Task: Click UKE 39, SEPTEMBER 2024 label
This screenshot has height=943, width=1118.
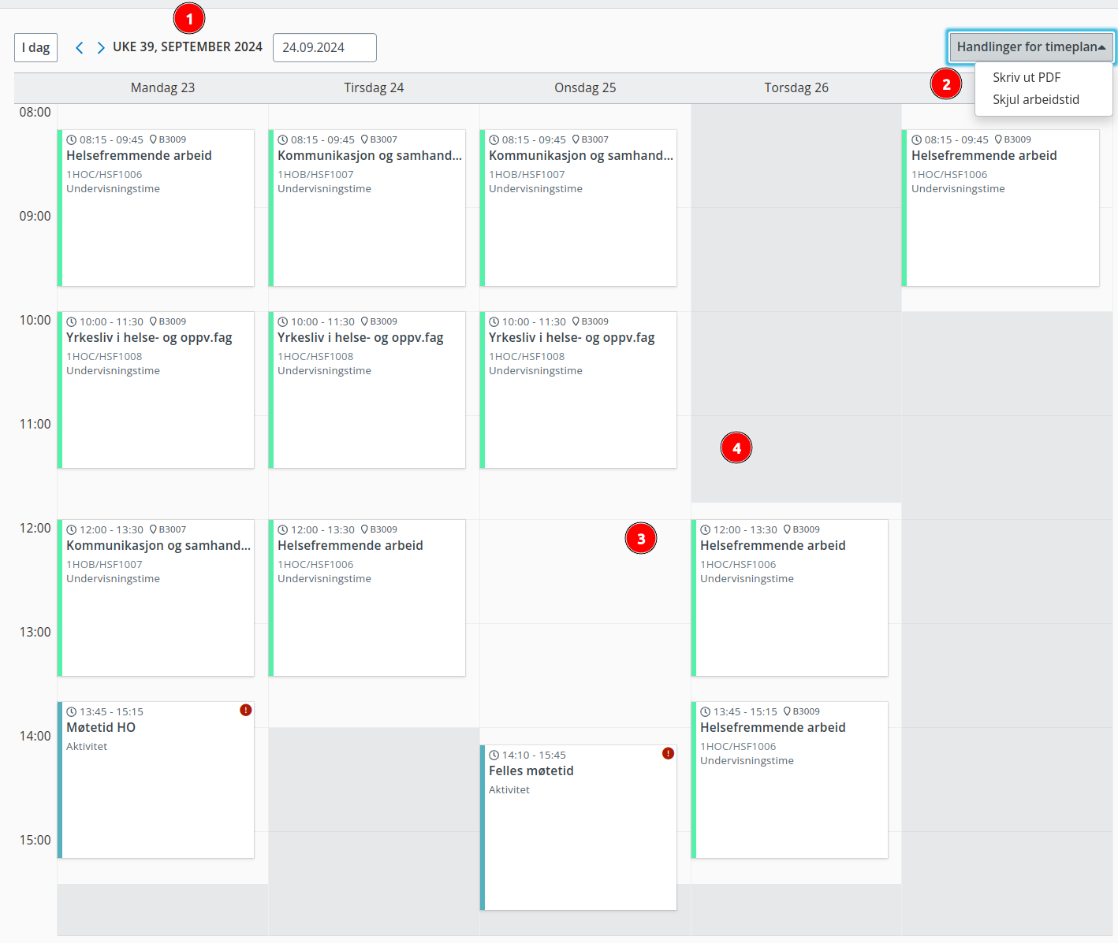Action: (188, 47)
